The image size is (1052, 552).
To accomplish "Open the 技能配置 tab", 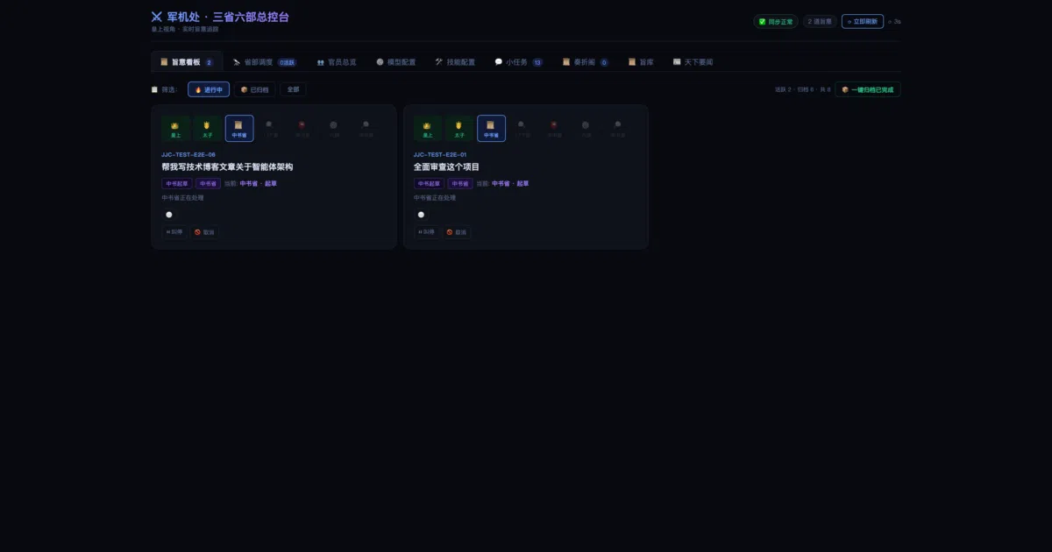I will 455,62.
